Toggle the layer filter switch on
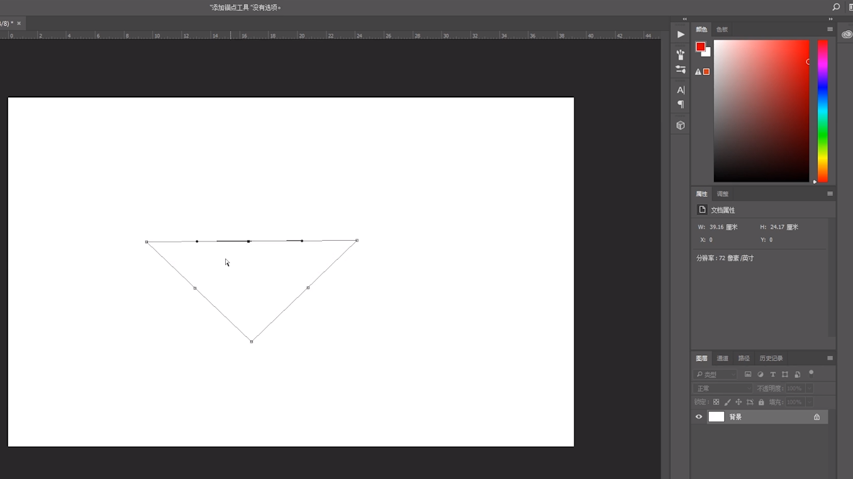The width and height of the screenshot is (853, 479). (x=811, y=373)
